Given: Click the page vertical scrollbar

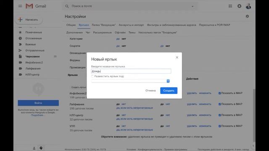Looking at the screenshot, I should (254, 115).
